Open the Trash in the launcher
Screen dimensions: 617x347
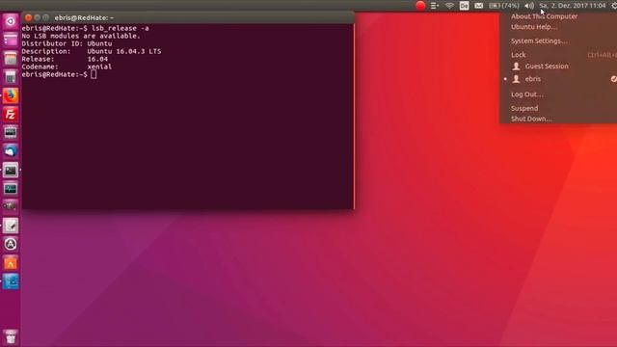pos(11,337)
